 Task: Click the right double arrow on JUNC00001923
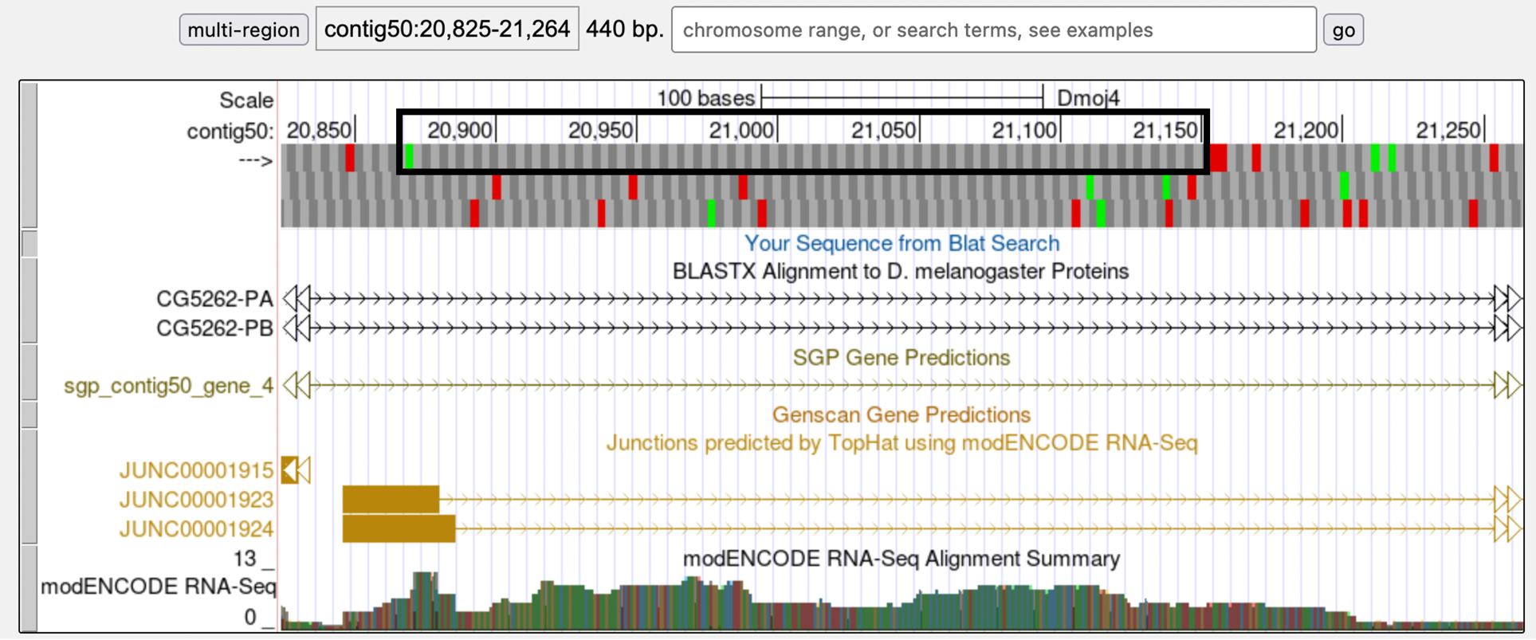(x=1507, y=500)
